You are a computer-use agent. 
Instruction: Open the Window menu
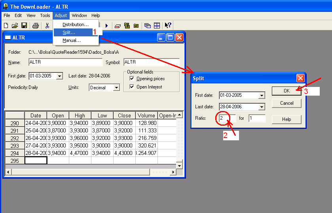coord(79,15)
